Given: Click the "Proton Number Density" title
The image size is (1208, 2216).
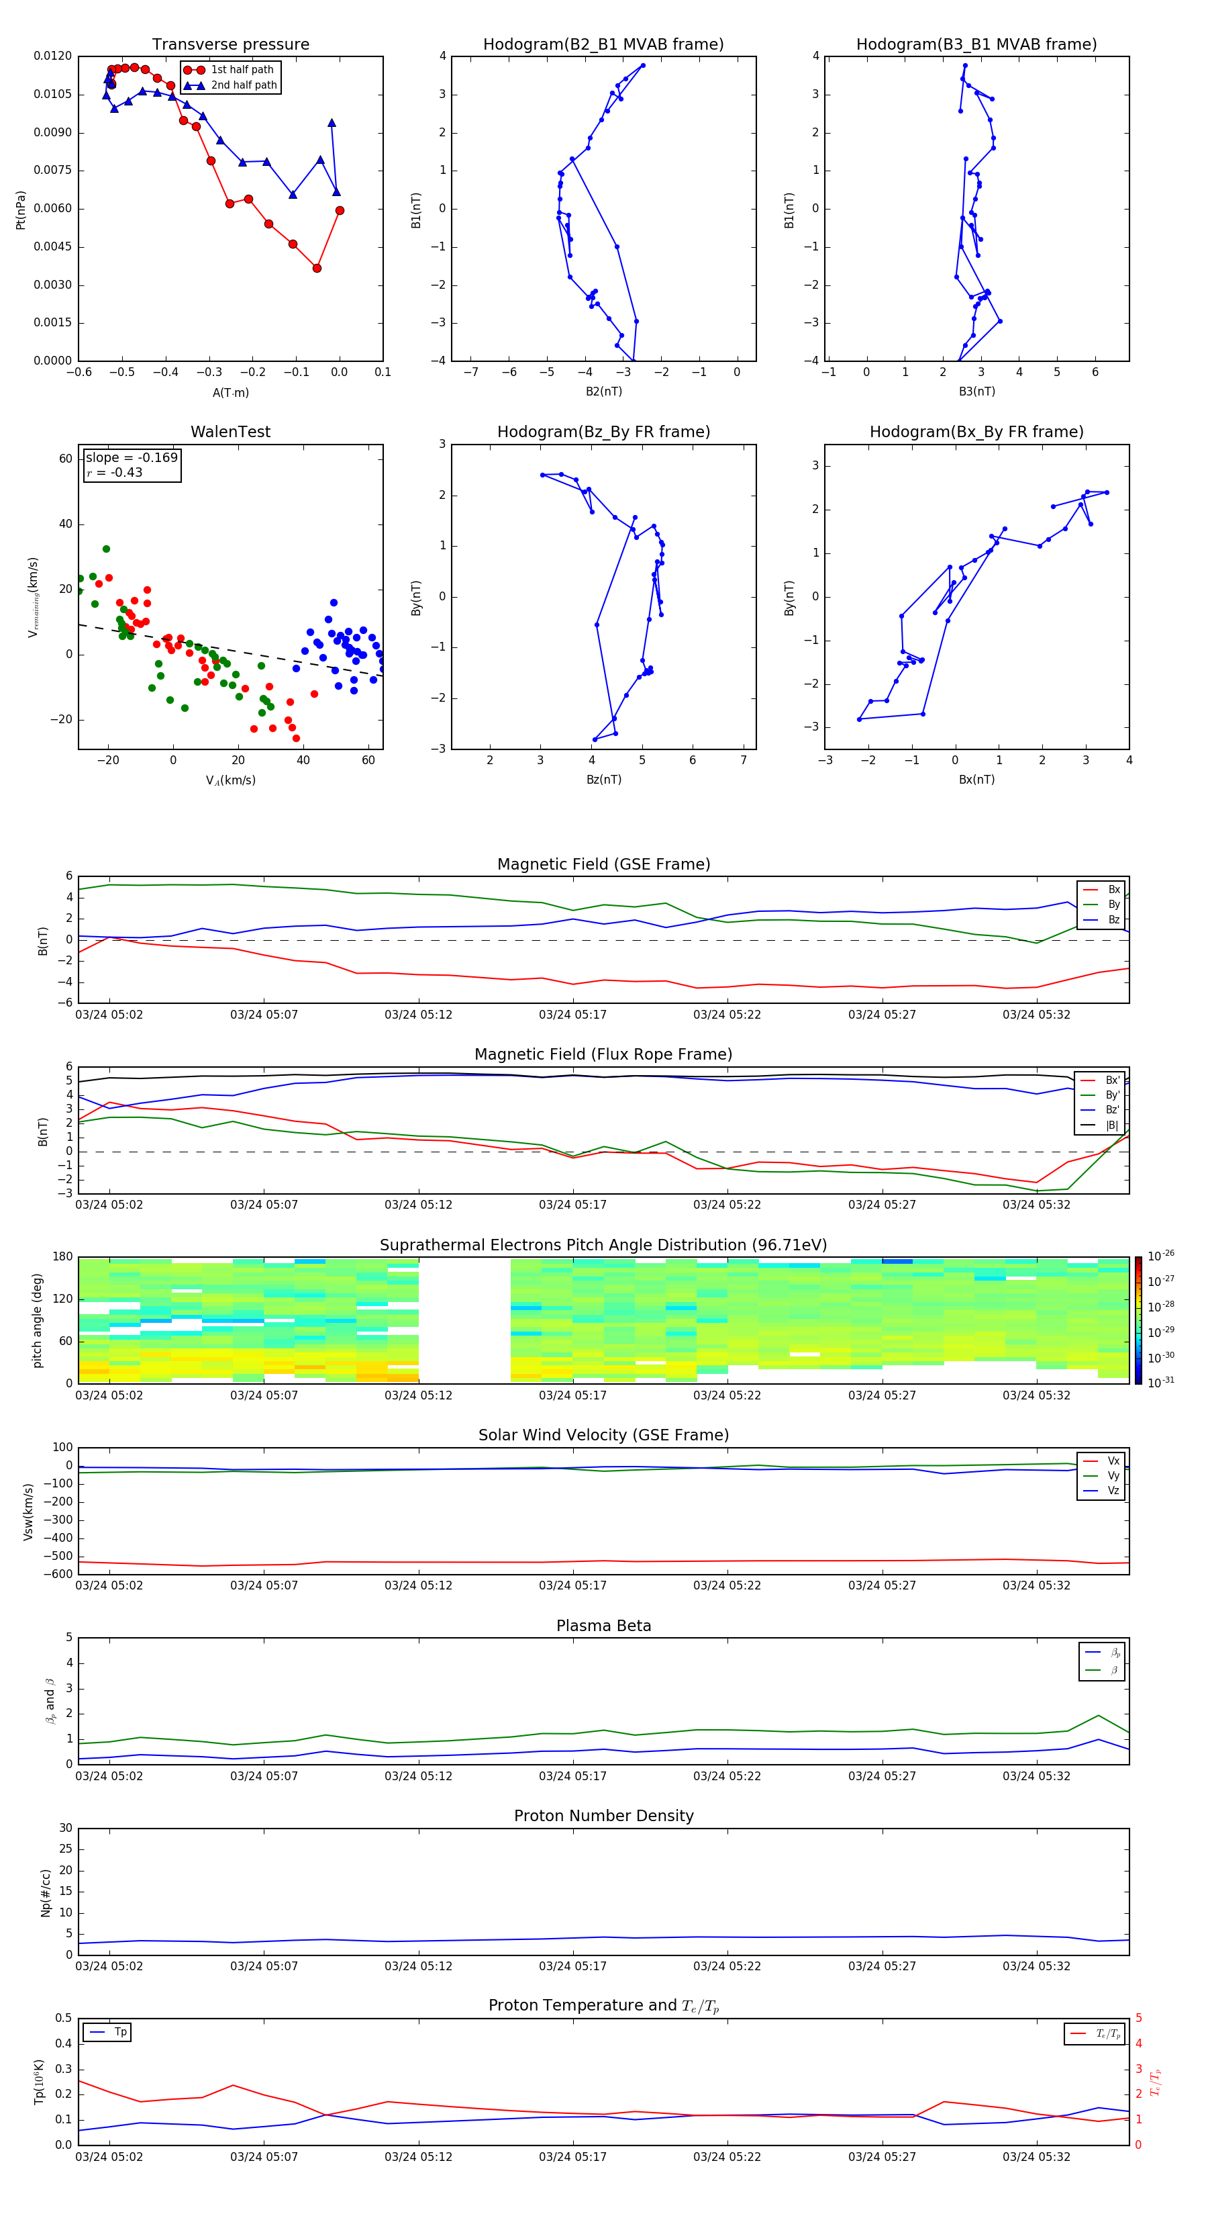Looking at the screenshot, I should click(x=603, y=1816).
